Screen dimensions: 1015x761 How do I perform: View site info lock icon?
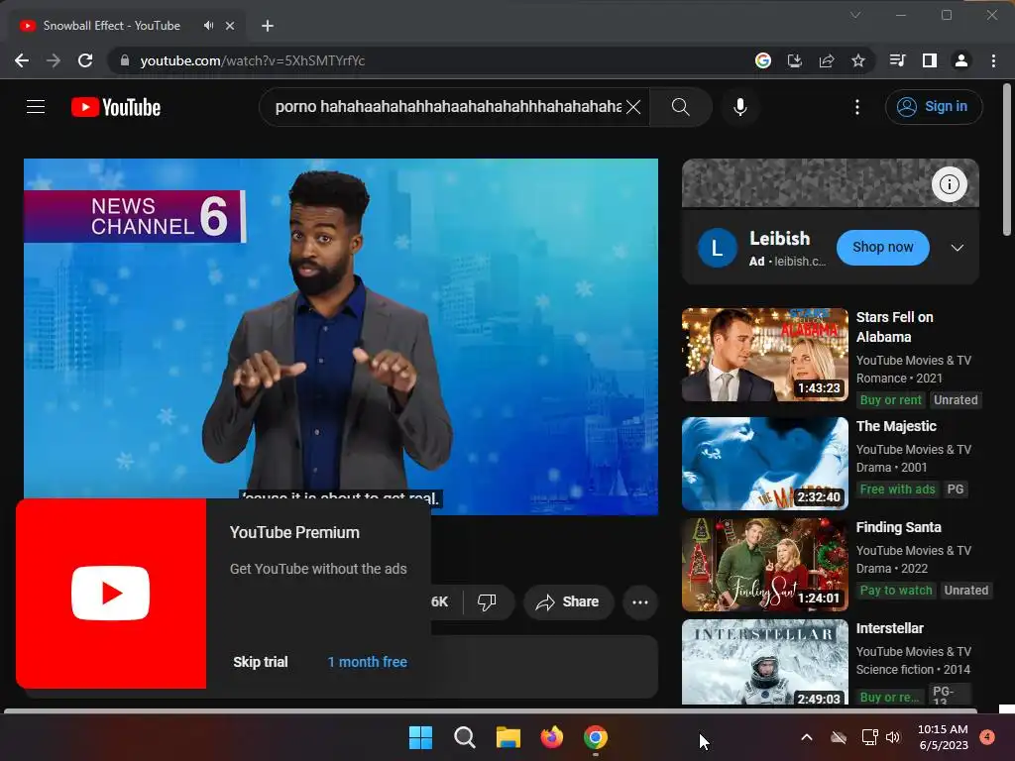pyautogui.click(x=124, y=60)
